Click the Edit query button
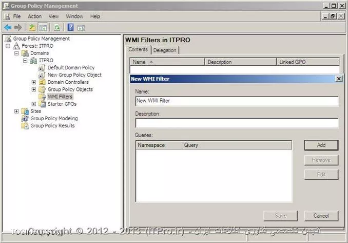This screenshot has height=243, width=348. tap(321, 175)
